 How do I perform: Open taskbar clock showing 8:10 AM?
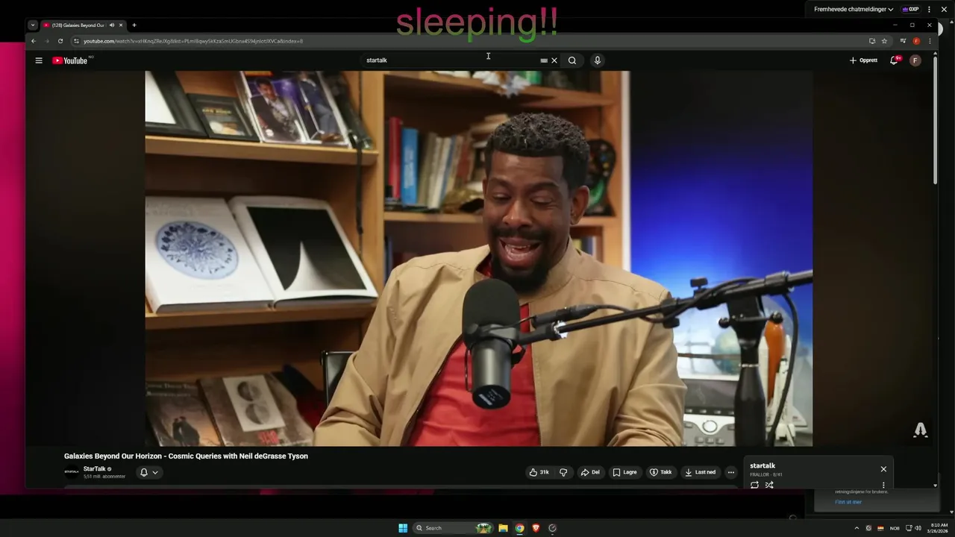click(939, 528)
